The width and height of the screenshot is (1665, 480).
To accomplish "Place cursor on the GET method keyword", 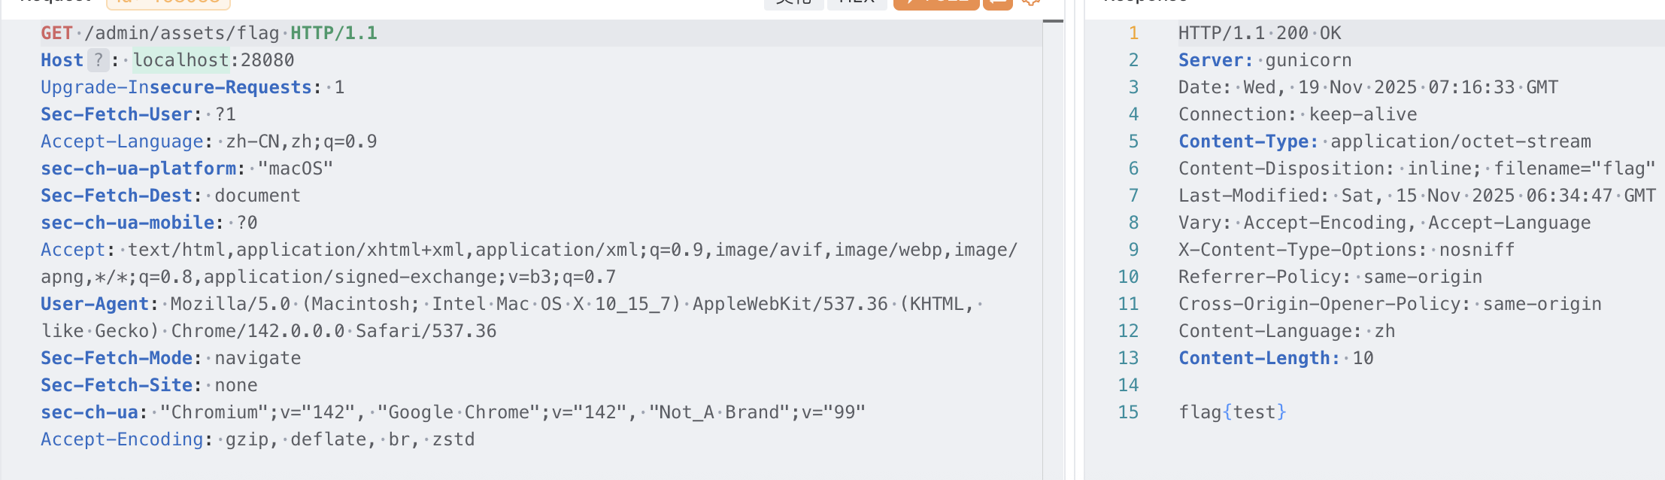I will [x=56, y=33].
